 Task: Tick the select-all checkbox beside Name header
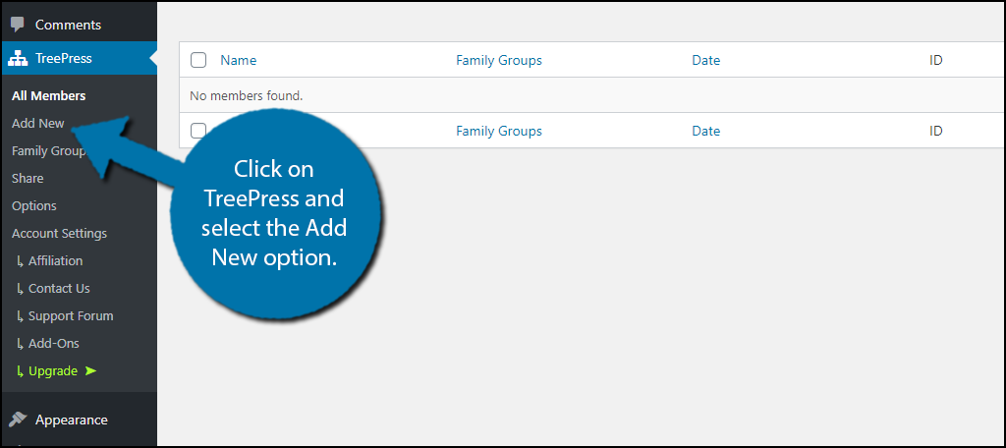pos(198,60)
